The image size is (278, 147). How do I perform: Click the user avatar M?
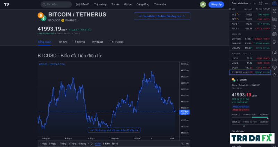pyautogui.click(x=203, y=4)
